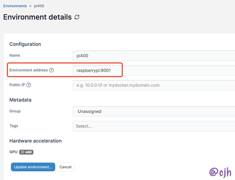Click the Configuration section heading
This screenshot has height=180, width=235.
(25, 44)
